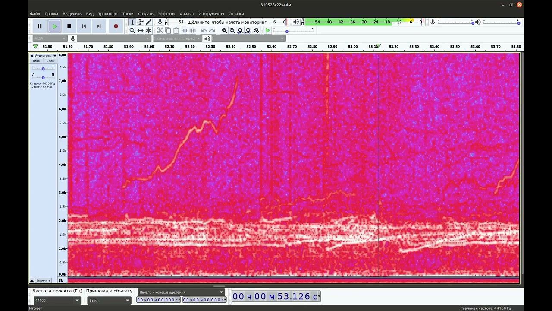Viewport: 552px width, 311px height.
Task: Toggle zoom with the zoom-toggle icon
Action: 257,30
